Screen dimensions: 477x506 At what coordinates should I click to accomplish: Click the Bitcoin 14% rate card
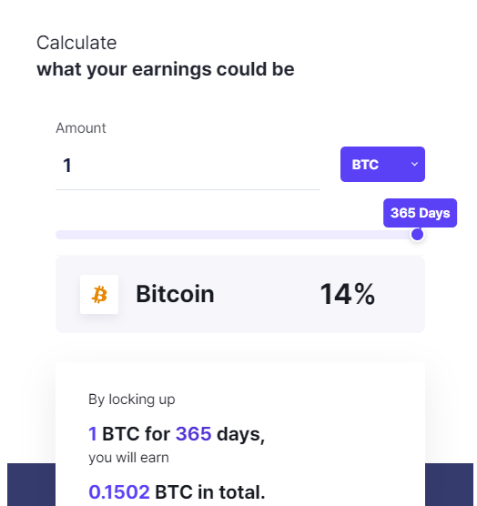tap(240, 294)
